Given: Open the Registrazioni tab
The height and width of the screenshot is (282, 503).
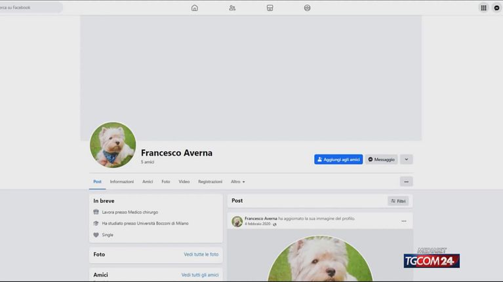Looking at the screenshot, I should pos(210,181).
